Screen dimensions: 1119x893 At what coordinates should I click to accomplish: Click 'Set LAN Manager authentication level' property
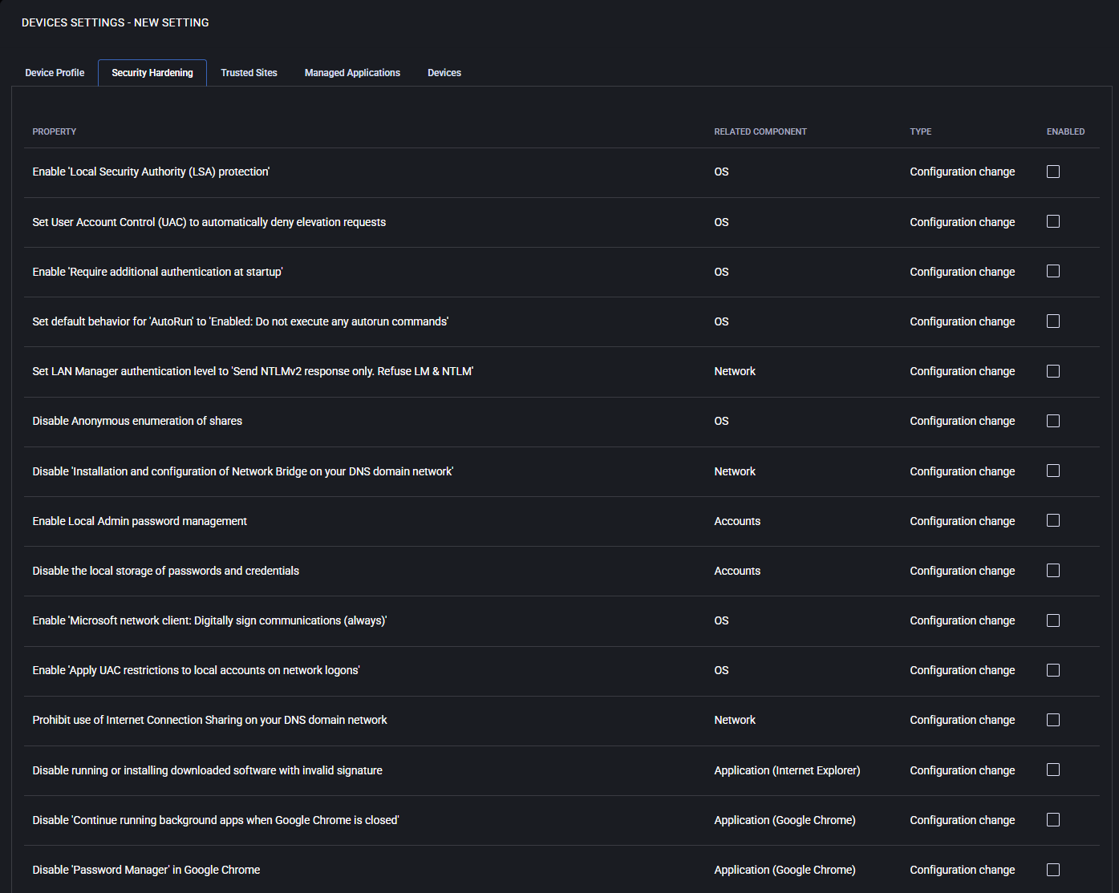pos(253,371)
